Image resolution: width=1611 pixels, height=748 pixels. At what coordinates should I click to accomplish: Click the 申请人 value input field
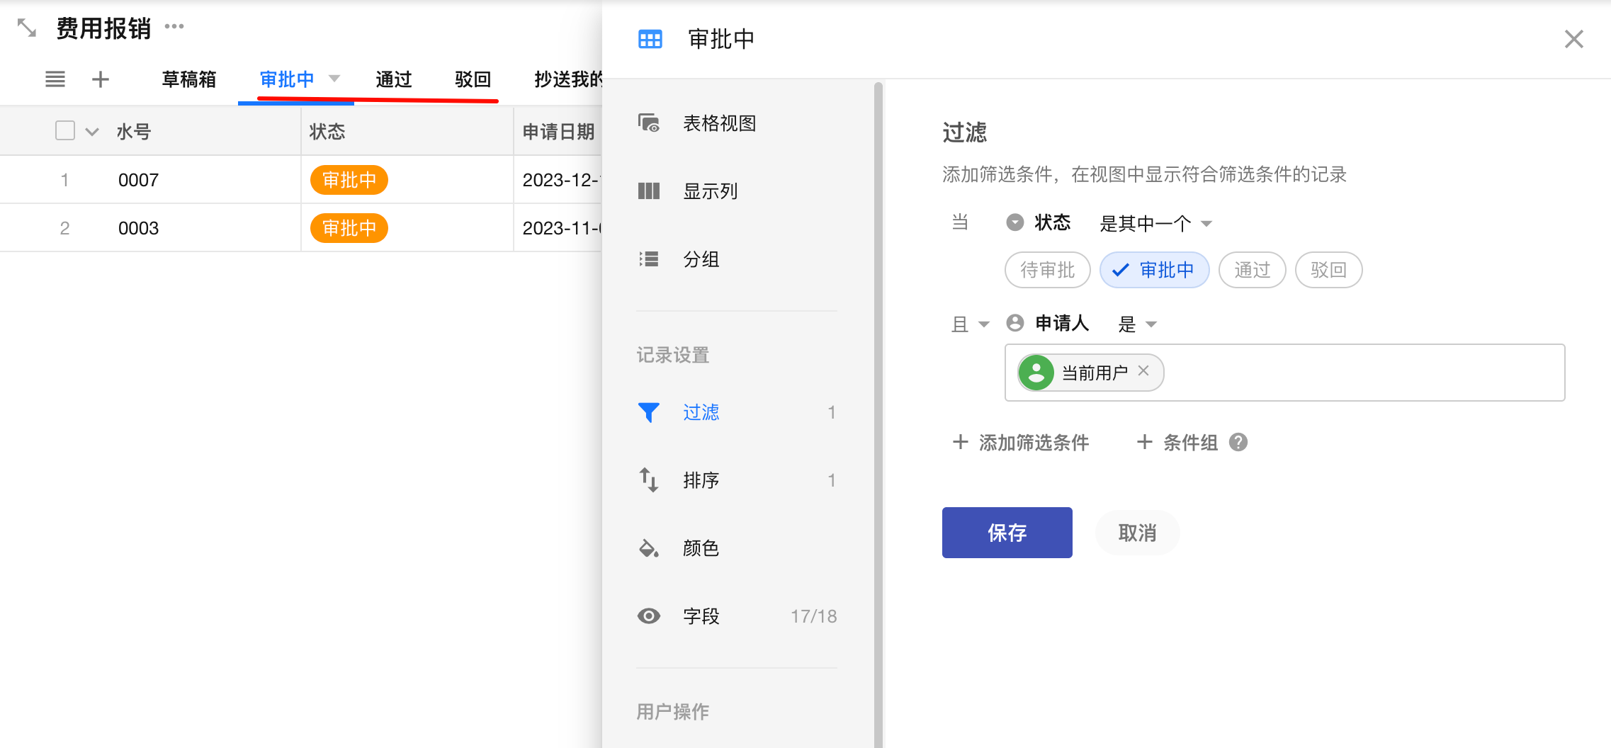1285,373
